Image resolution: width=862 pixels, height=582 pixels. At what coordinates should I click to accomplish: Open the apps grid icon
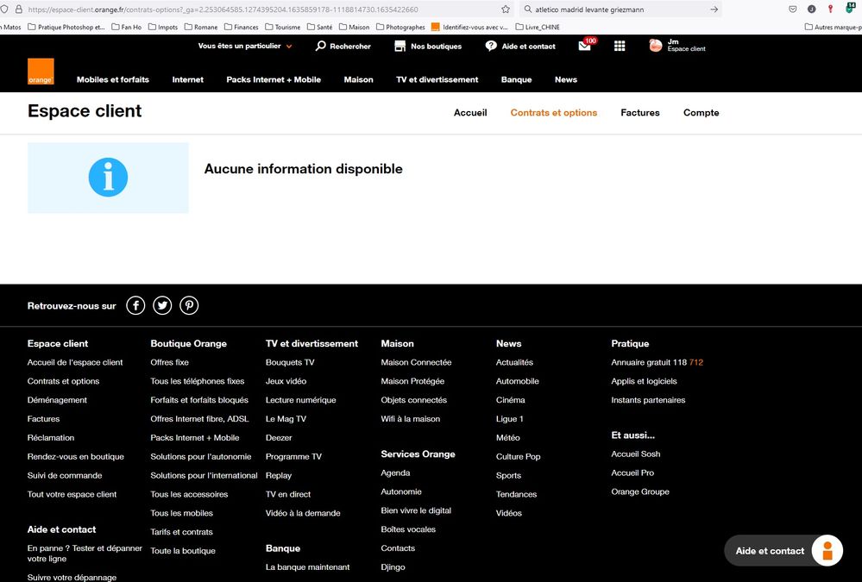[620, 46]
